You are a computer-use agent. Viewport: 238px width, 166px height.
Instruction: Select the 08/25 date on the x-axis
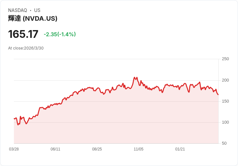pyautogui.click(x=97, y=149)
